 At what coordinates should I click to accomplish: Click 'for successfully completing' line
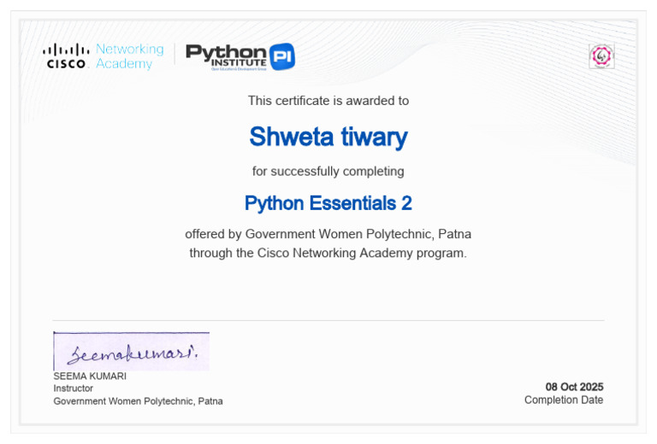[328, 172]
